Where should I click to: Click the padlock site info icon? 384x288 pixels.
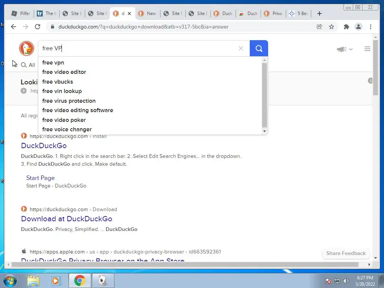click(x=52, y=27)
